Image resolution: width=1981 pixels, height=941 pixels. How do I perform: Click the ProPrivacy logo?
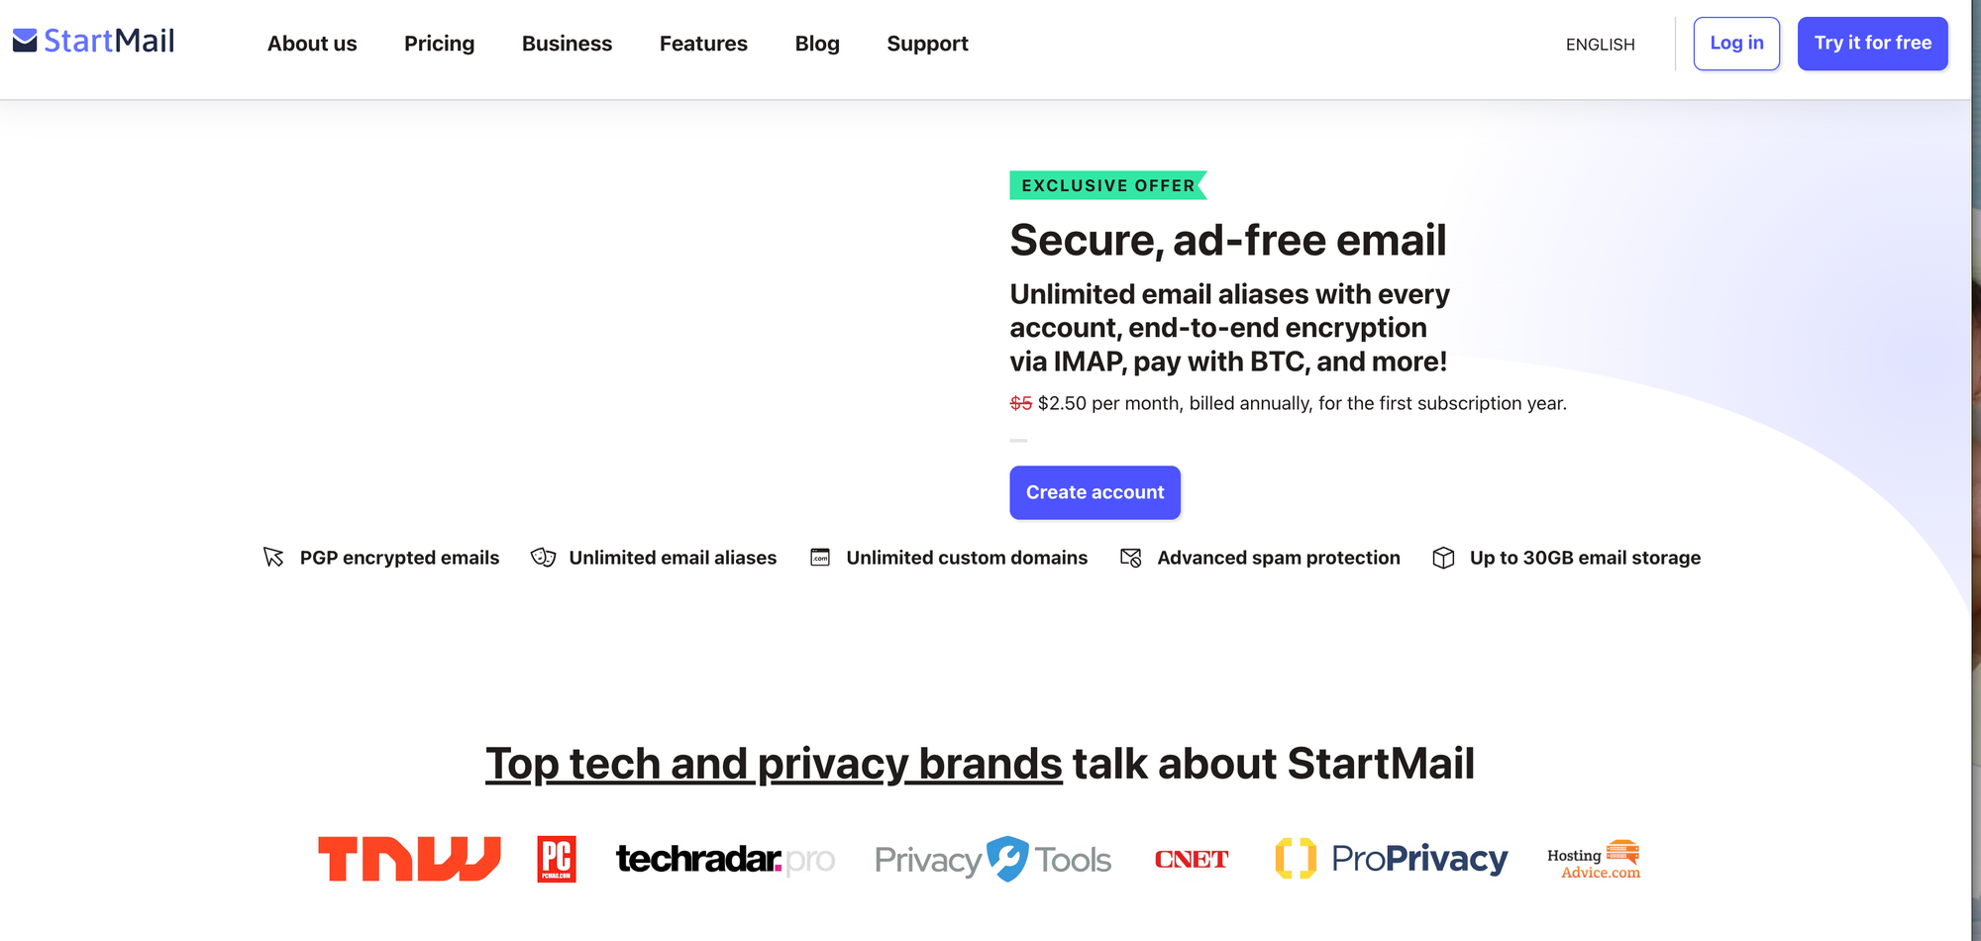click(x=1391, y=858)
